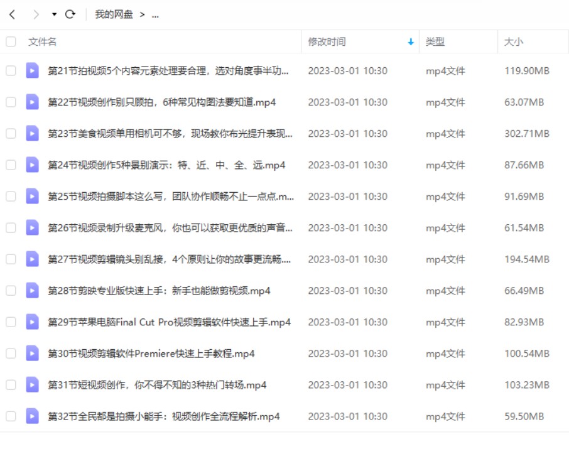Check the box for 第24节 video
Image resolution: width=569 pixels, height=449 pixels.
[11, 165]
